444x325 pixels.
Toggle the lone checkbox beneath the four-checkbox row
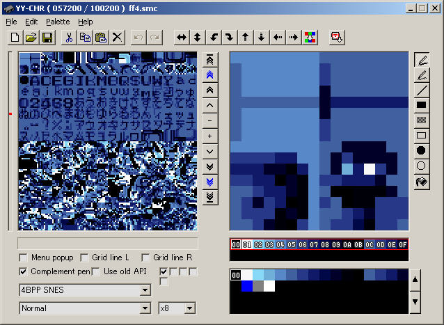164,282
